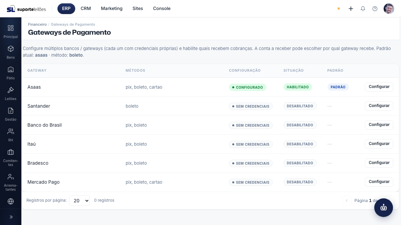This screenshot has height=225, width=401.
Task: Click the Gateways de Pagamento page title
Action: click(x=70, y=32)
